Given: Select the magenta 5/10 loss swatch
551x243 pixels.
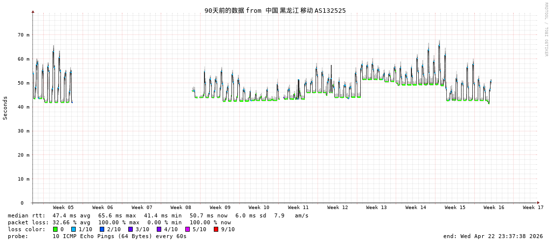Looking at the screenshot, I should (x=187, y=229).
